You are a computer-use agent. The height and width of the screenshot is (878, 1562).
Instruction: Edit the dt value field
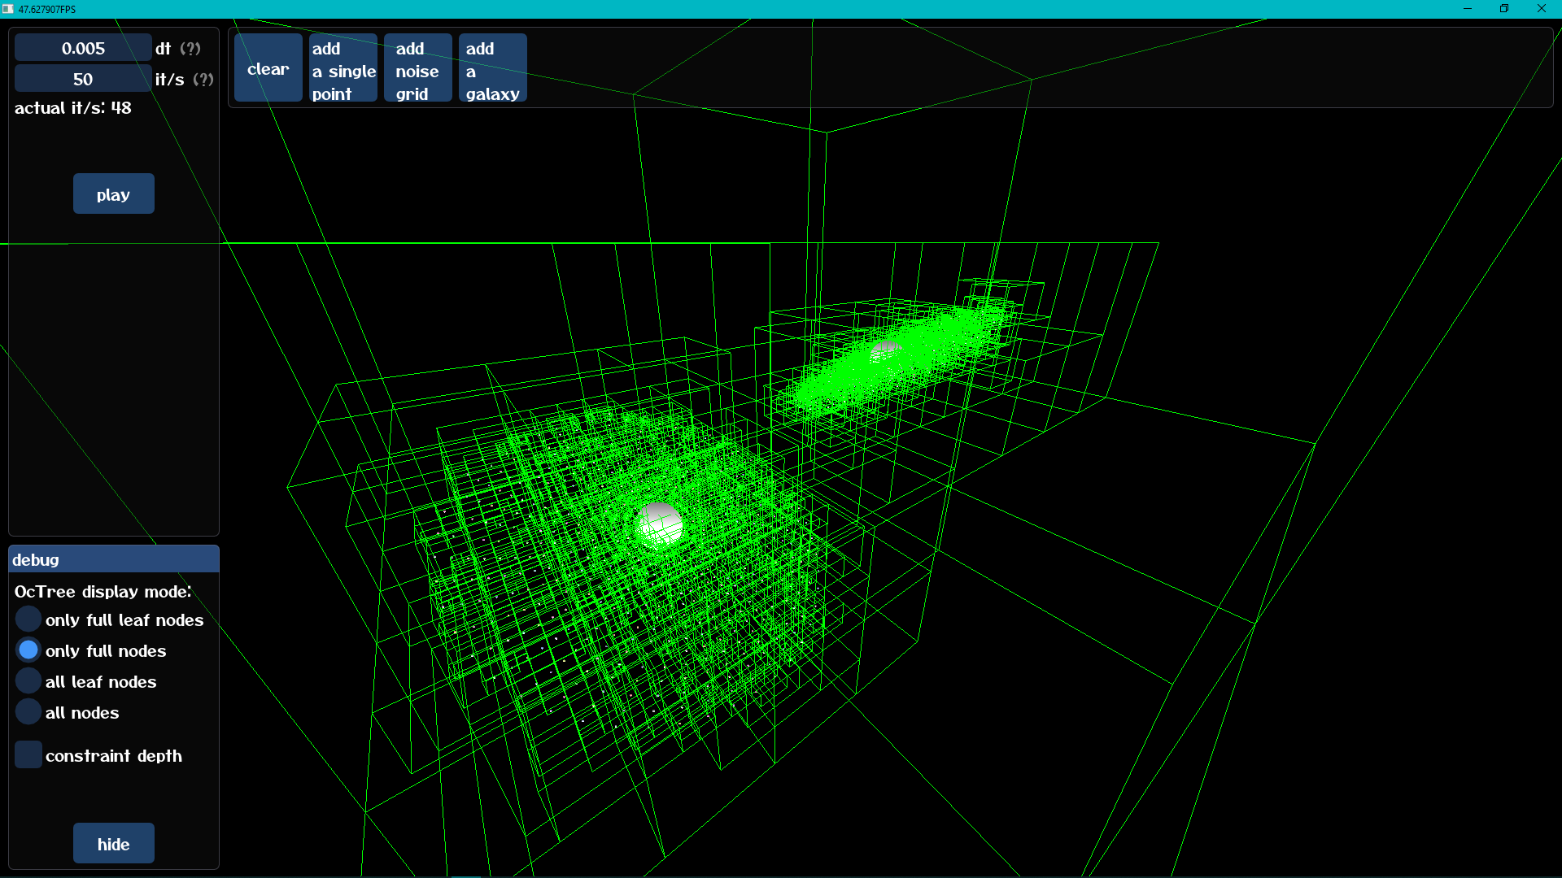[x=83, y=48]
